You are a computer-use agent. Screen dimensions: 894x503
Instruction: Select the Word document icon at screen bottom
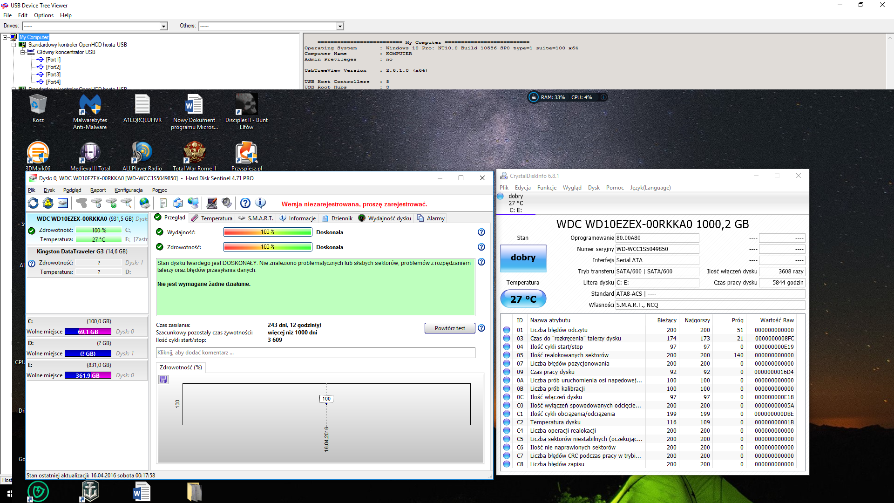142,491
